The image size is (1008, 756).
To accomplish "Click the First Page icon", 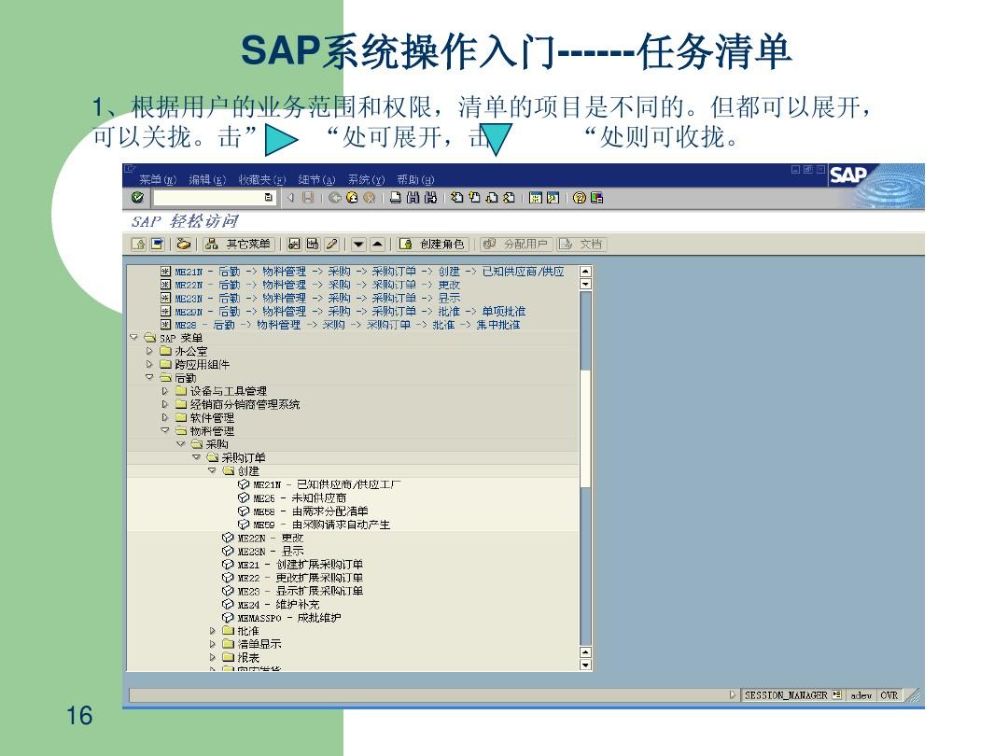I will (x=456, y=198).
